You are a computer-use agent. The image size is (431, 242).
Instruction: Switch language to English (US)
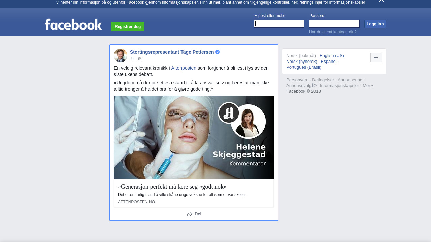coord(331,56)
